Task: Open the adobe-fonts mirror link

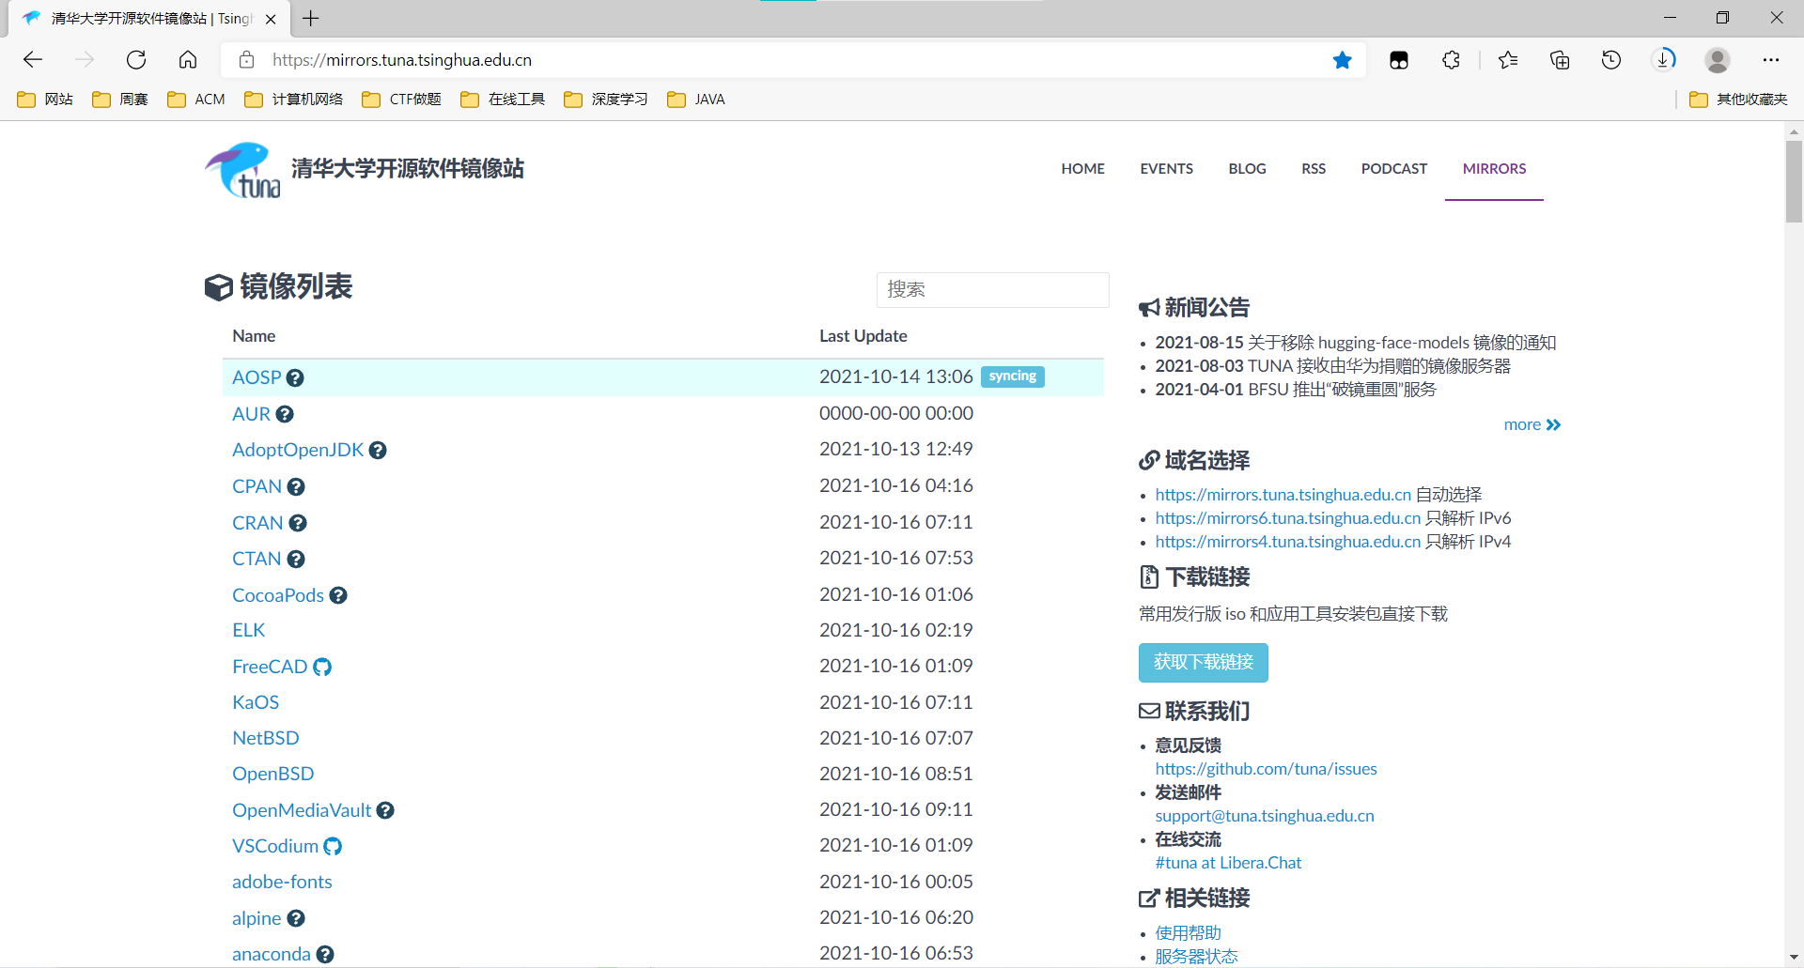Action: coord(282,882)
